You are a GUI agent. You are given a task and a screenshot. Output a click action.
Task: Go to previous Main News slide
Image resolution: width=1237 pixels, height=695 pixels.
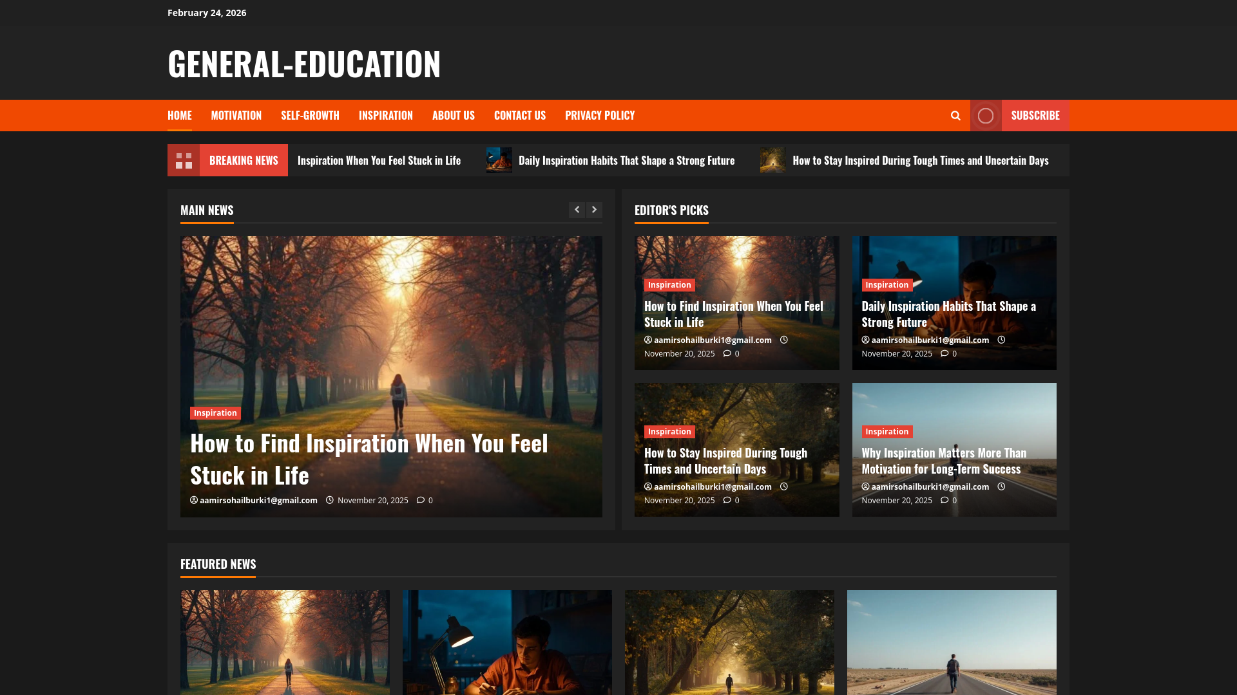coord(577,210)
